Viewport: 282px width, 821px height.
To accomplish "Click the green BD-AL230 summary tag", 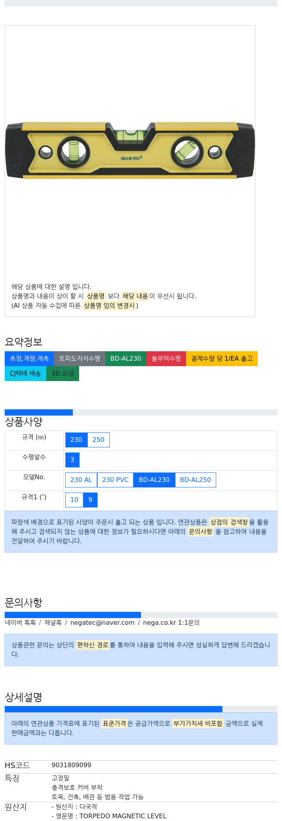I will pos(126,359).
